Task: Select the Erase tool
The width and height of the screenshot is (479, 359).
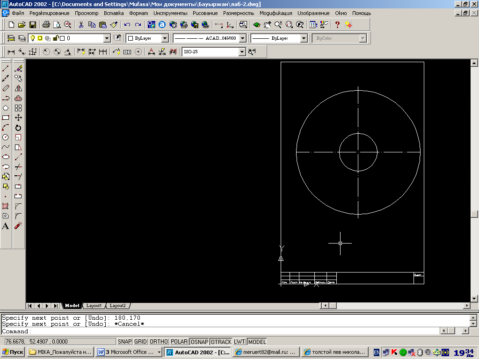Action: [18, 69]
